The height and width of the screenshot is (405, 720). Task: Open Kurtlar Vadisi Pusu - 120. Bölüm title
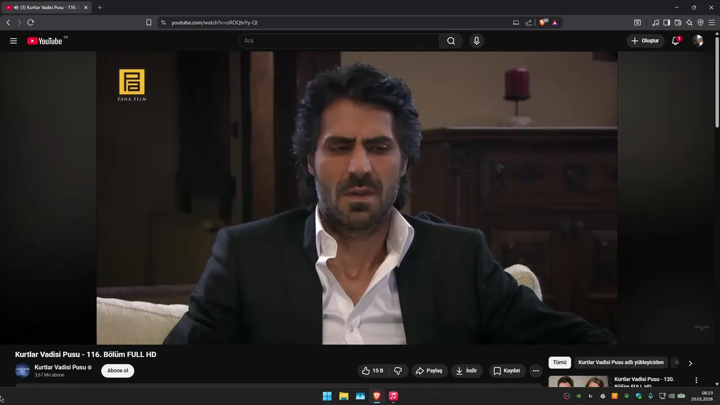644,382
